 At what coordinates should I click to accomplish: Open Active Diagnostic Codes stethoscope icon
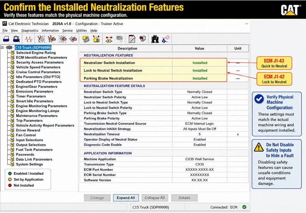pyautogui.click(x=41, y=39)
